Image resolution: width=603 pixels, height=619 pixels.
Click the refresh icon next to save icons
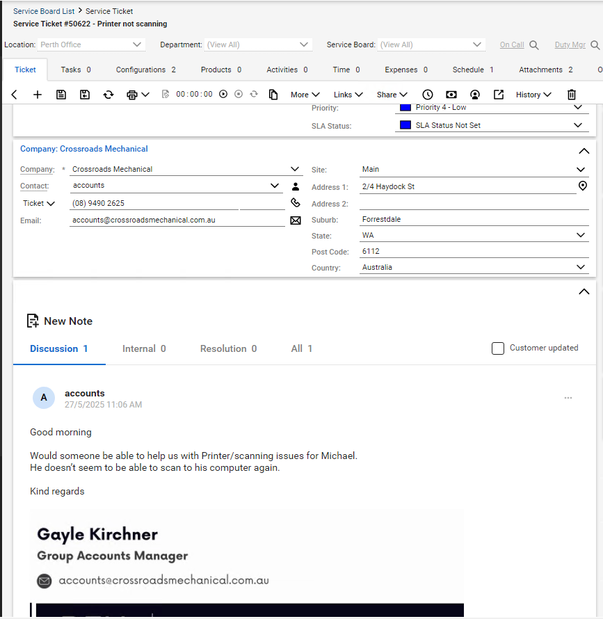point(108,95)
